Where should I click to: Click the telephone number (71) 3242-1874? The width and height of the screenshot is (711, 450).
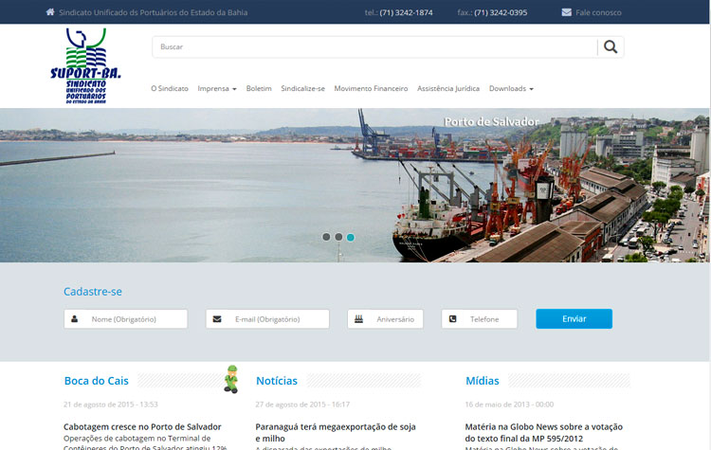click(407, 12)
